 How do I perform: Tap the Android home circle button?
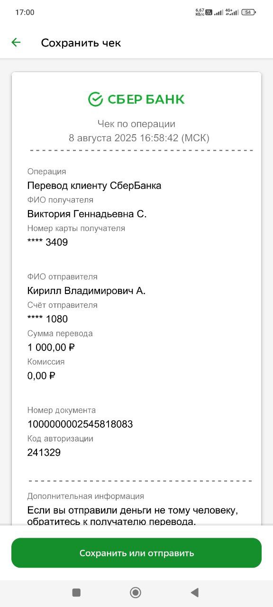[136, 592]
